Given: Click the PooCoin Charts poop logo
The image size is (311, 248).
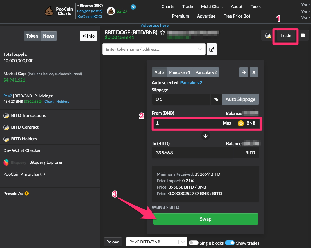Looking at the screenshot, I should [x=49, y=11].
